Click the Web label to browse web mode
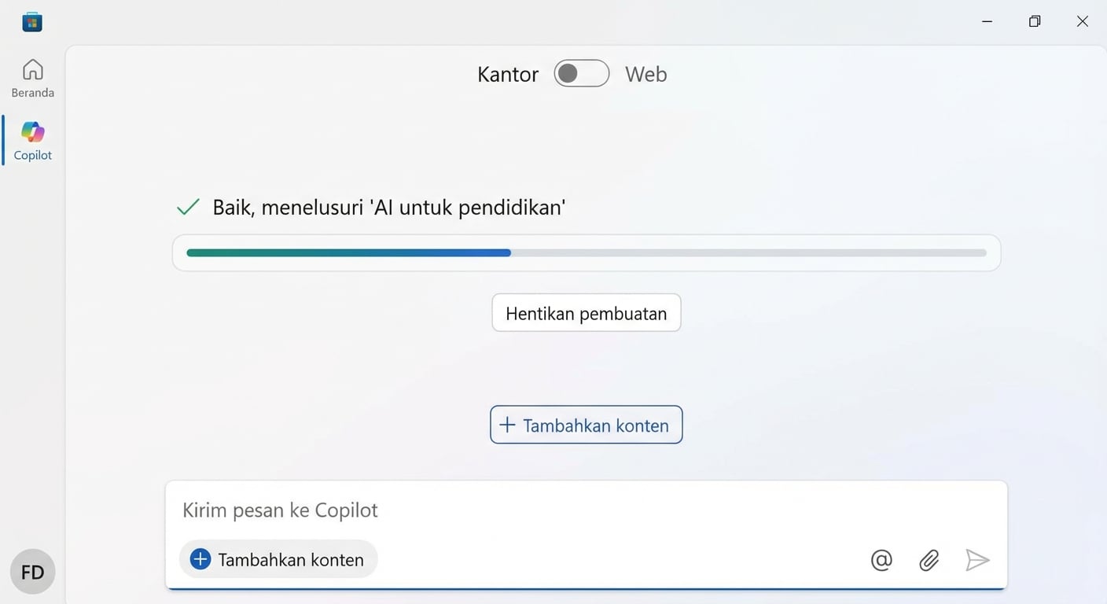Viewport: 1107px width, 604px height. point(645,73)
